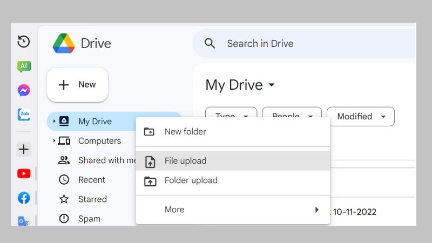432x243 pixels.
Task: Click the Google Drive logo
Action: tap(64, 43)
